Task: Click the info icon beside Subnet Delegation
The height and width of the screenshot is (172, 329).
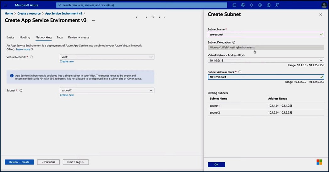Action: click(234, 42)
